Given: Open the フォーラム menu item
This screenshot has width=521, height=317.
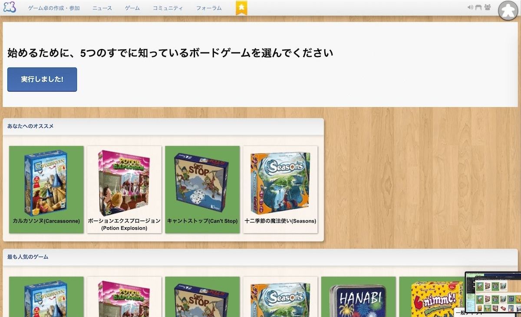Looking at the screenshot, I should [209, 8].
